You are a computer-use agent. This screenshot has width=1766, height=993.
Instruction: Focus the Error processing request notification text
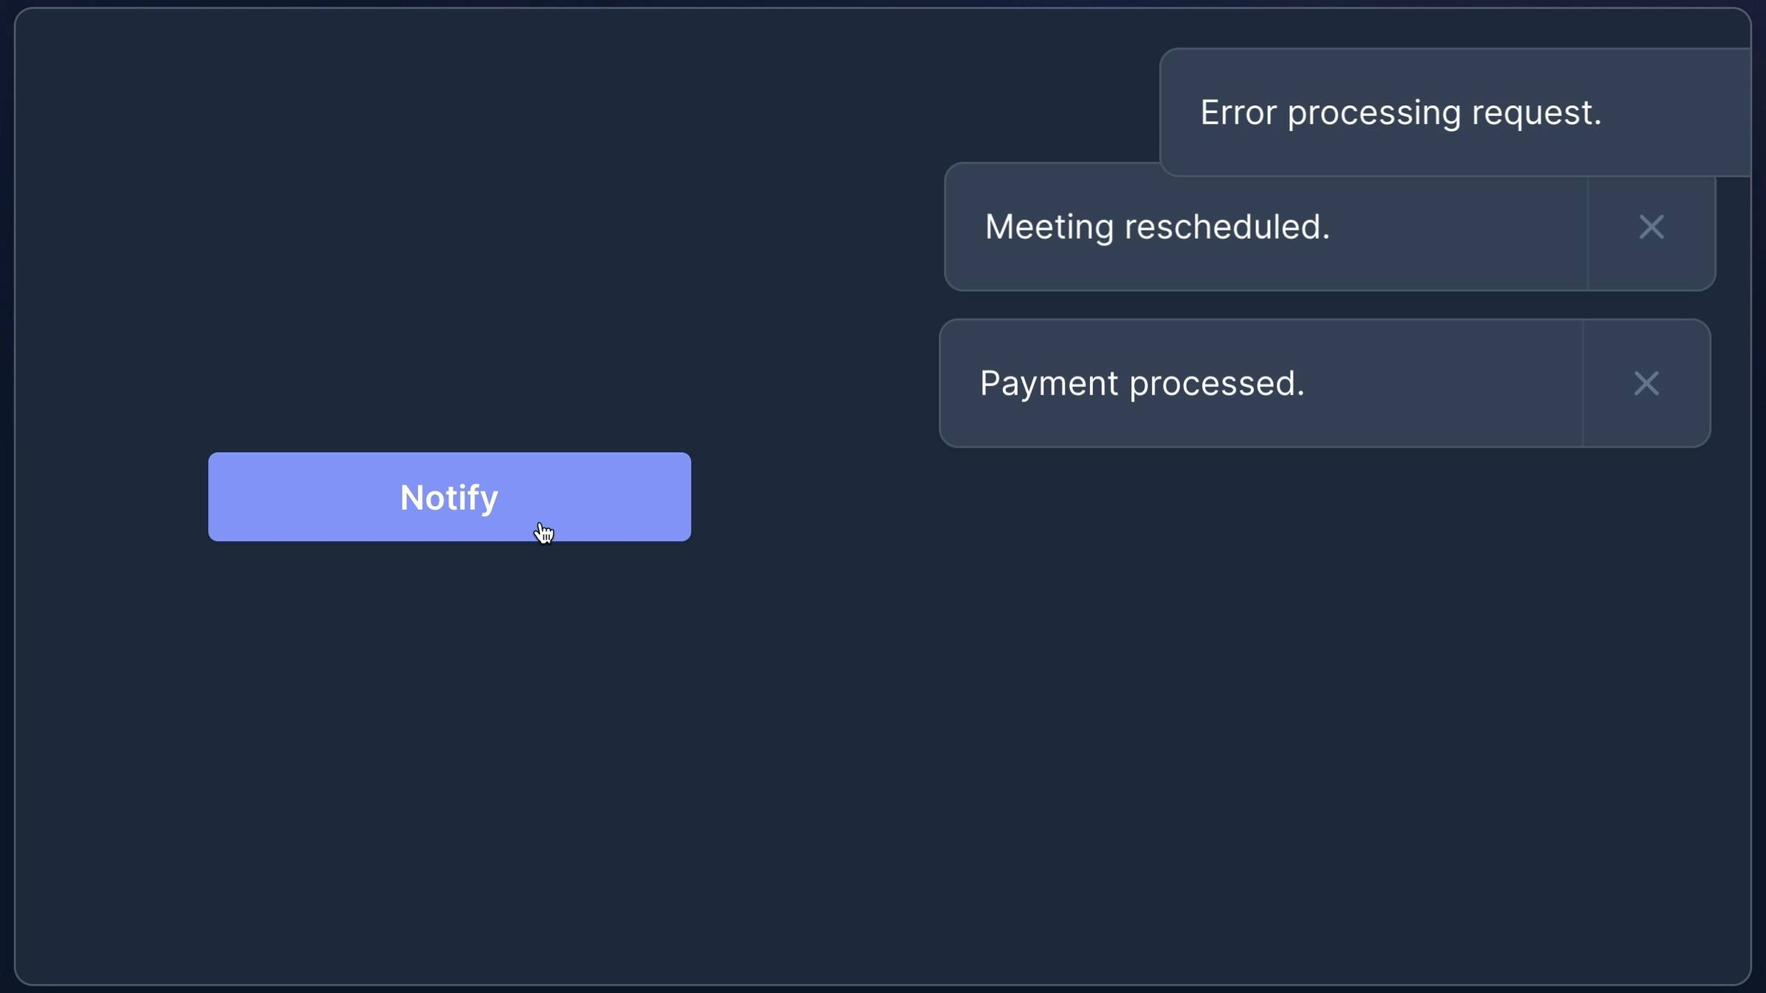click(x=1400, y=113)
